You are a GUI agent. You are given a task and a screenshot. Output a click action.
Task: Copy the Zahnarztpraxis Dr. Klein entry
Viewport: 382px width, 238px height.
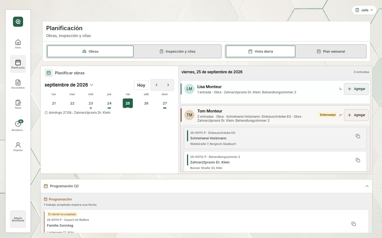[x=358, y=160]
